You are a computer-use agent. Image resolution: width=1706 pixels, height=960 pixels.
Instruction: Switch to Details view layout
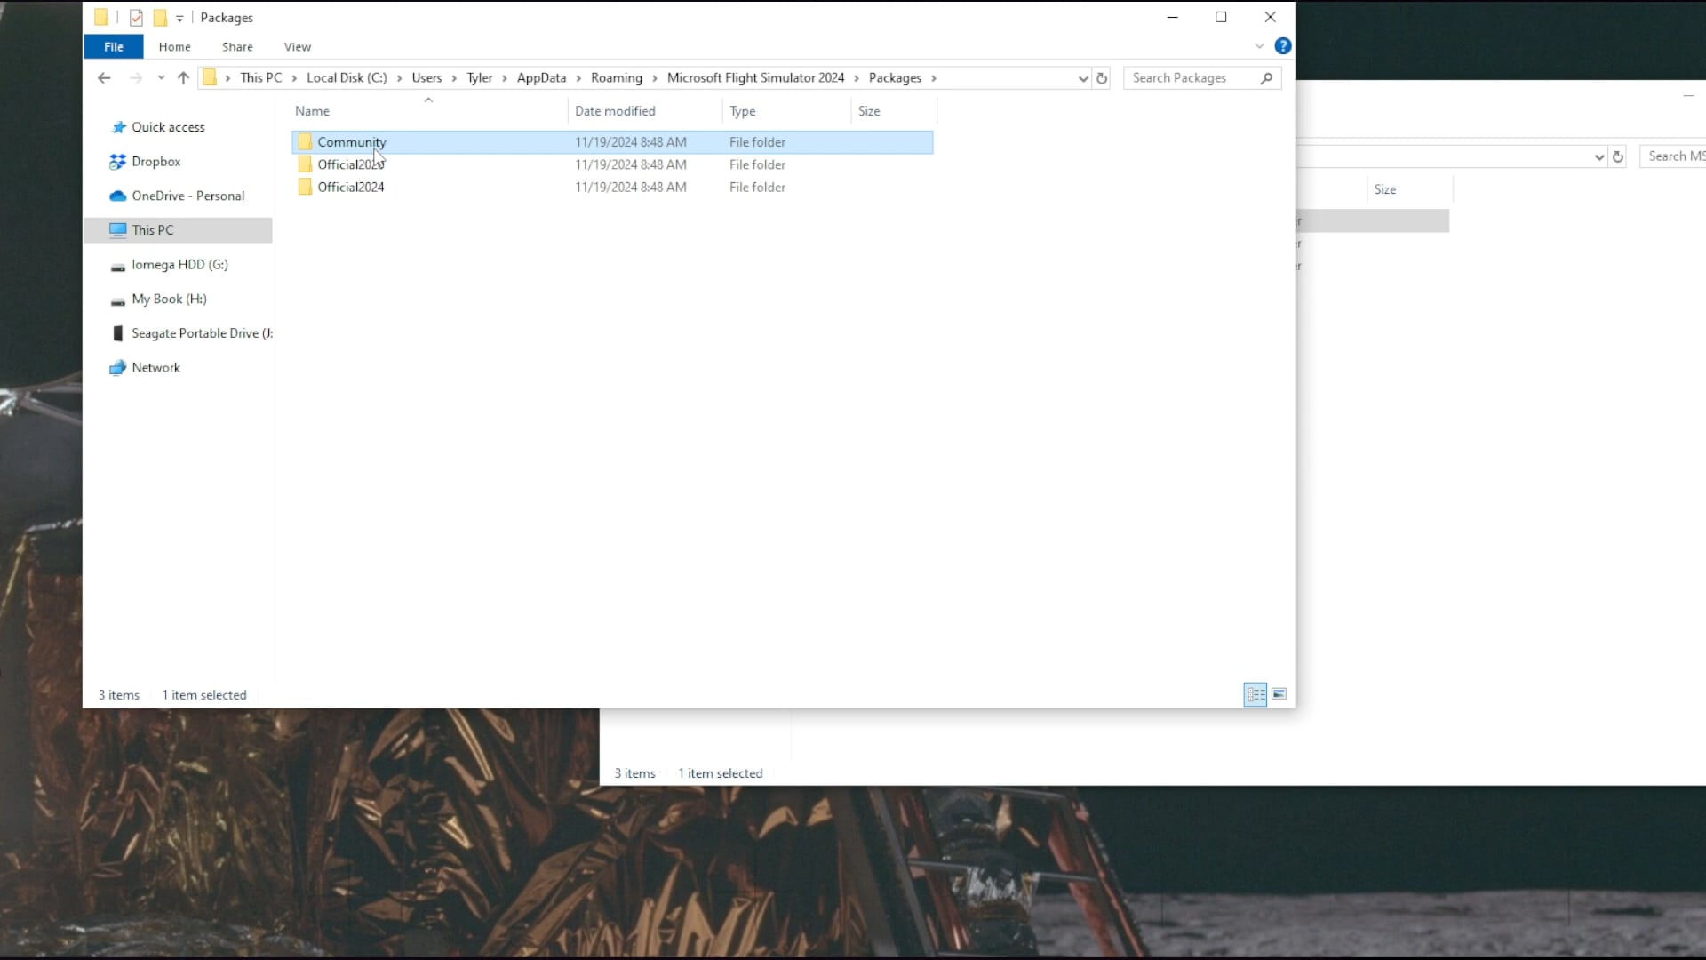[1256, 694]
